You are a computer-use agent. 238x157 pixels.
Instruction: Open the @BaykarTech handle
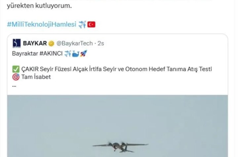click(x=74, y=43)
